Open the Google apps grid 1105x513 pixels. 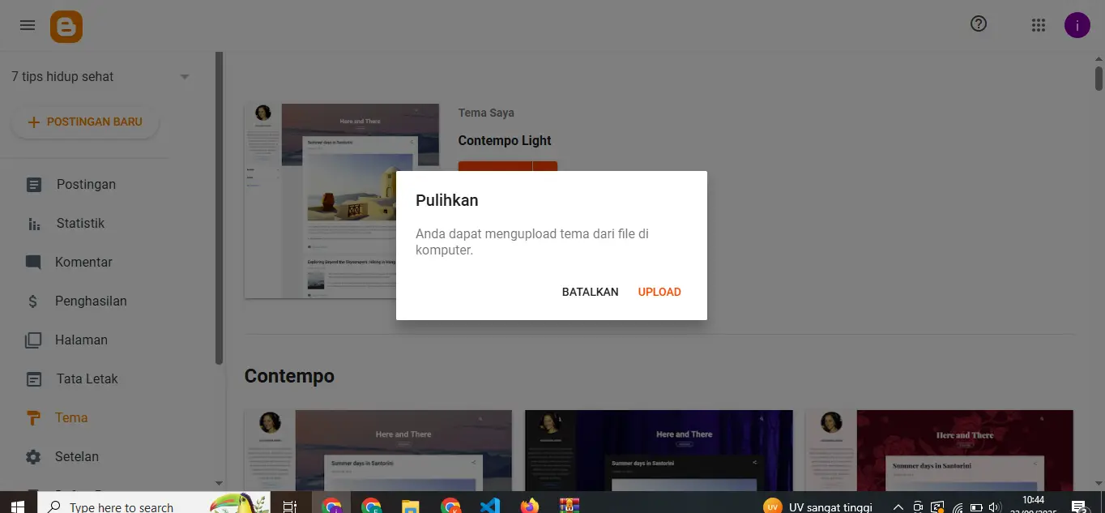[1039, 25]
